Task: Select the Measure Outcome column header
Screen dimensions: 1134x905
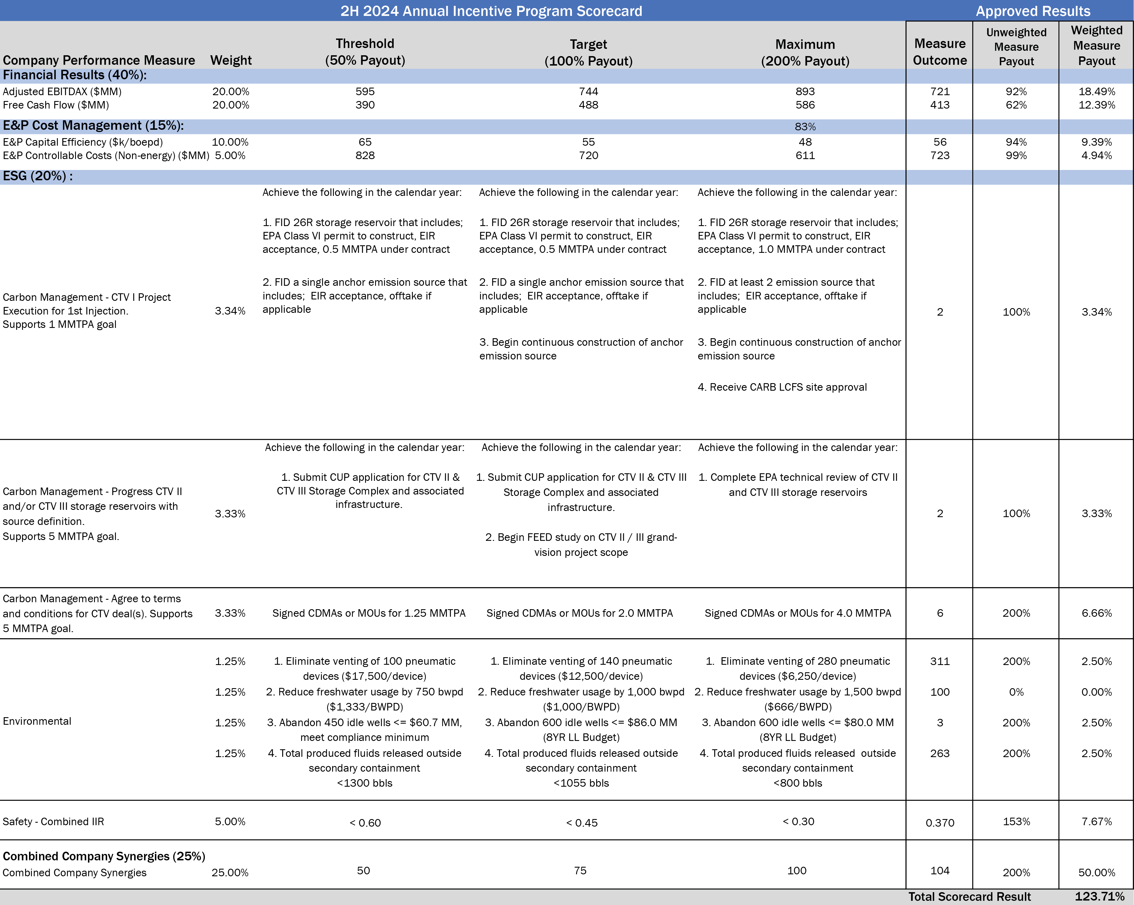Action: click(939, 52)
